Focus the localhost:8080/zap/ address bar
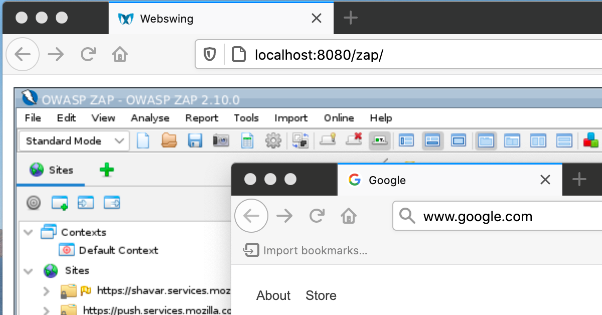Viewport: 602px width, 315px height. tap(398, 54)
